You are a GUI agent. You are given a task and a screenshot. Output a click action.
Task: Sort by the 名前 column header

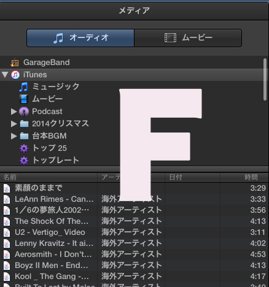click(x=49, y=177)
